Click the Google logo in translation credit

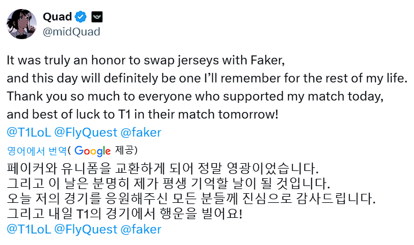click(x=93, y=150)
